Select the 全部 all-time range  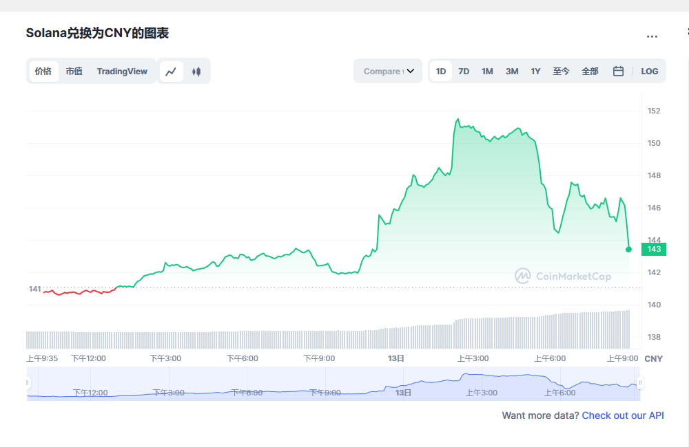[x=590, y=71]
